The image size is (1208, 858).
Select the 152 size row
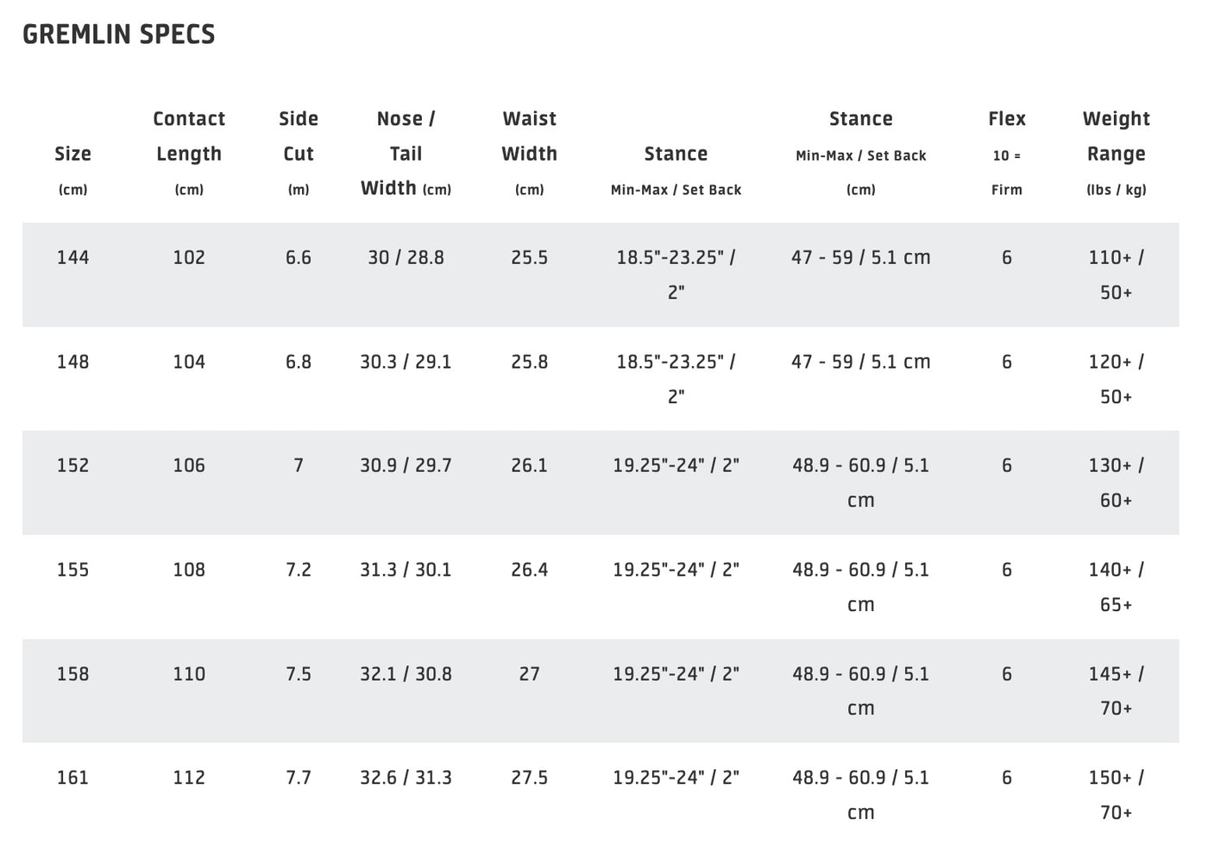601,483
